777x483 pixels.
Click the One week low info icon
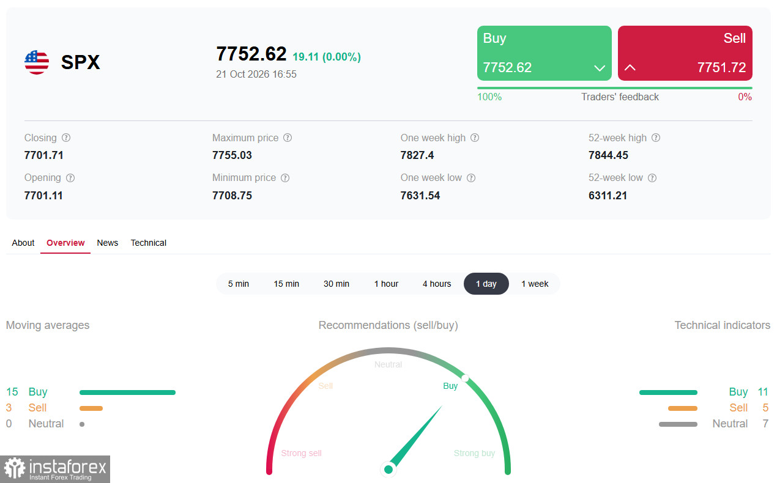[x=471, y=178]
